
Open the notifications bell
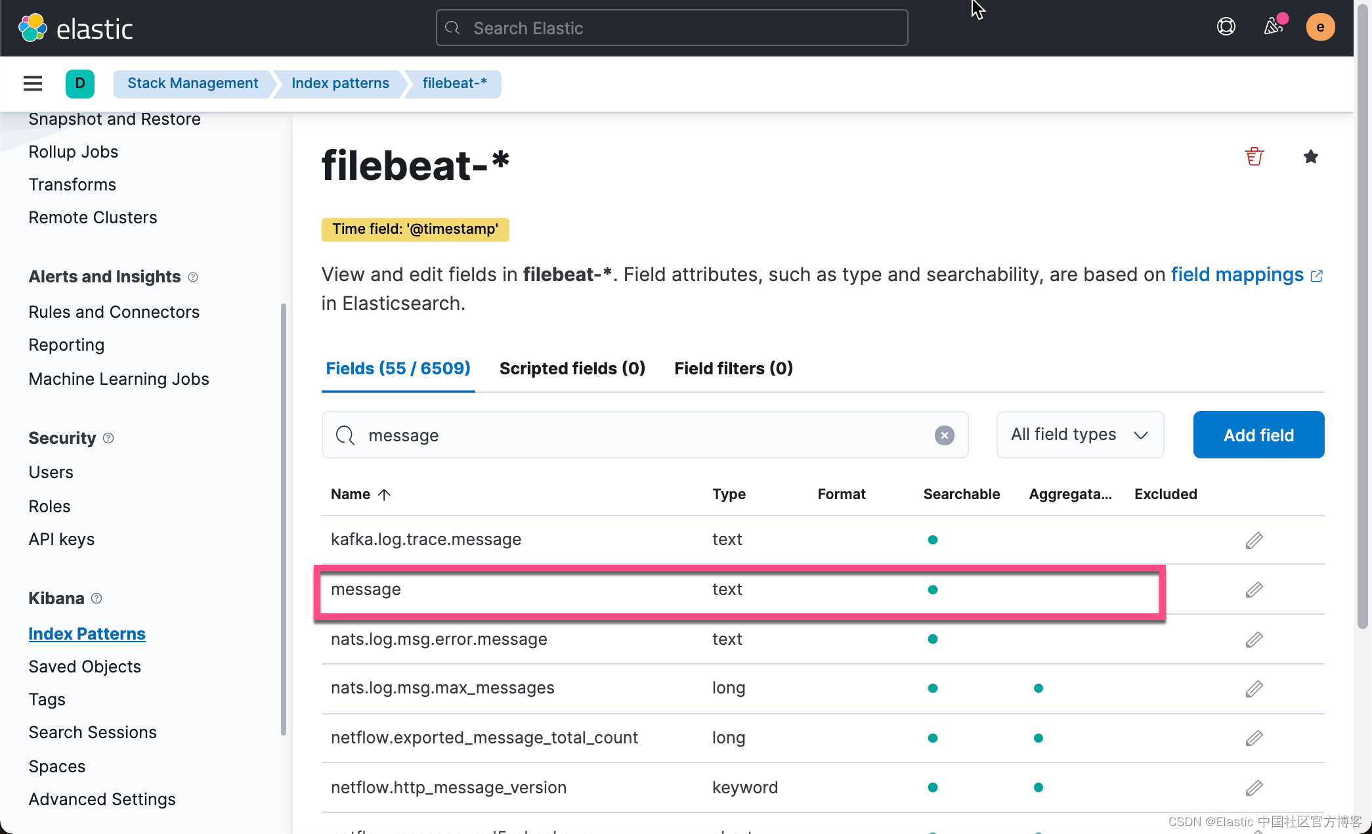pos(1273,28)
